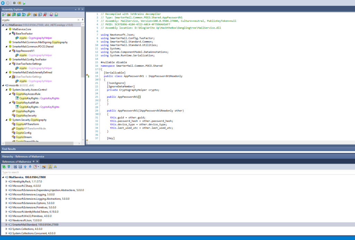Viewport: 355px width, 240px height.
Task: Click the clear assembly list red X icon
Action: pyautogui.click(x=45, y=15)
